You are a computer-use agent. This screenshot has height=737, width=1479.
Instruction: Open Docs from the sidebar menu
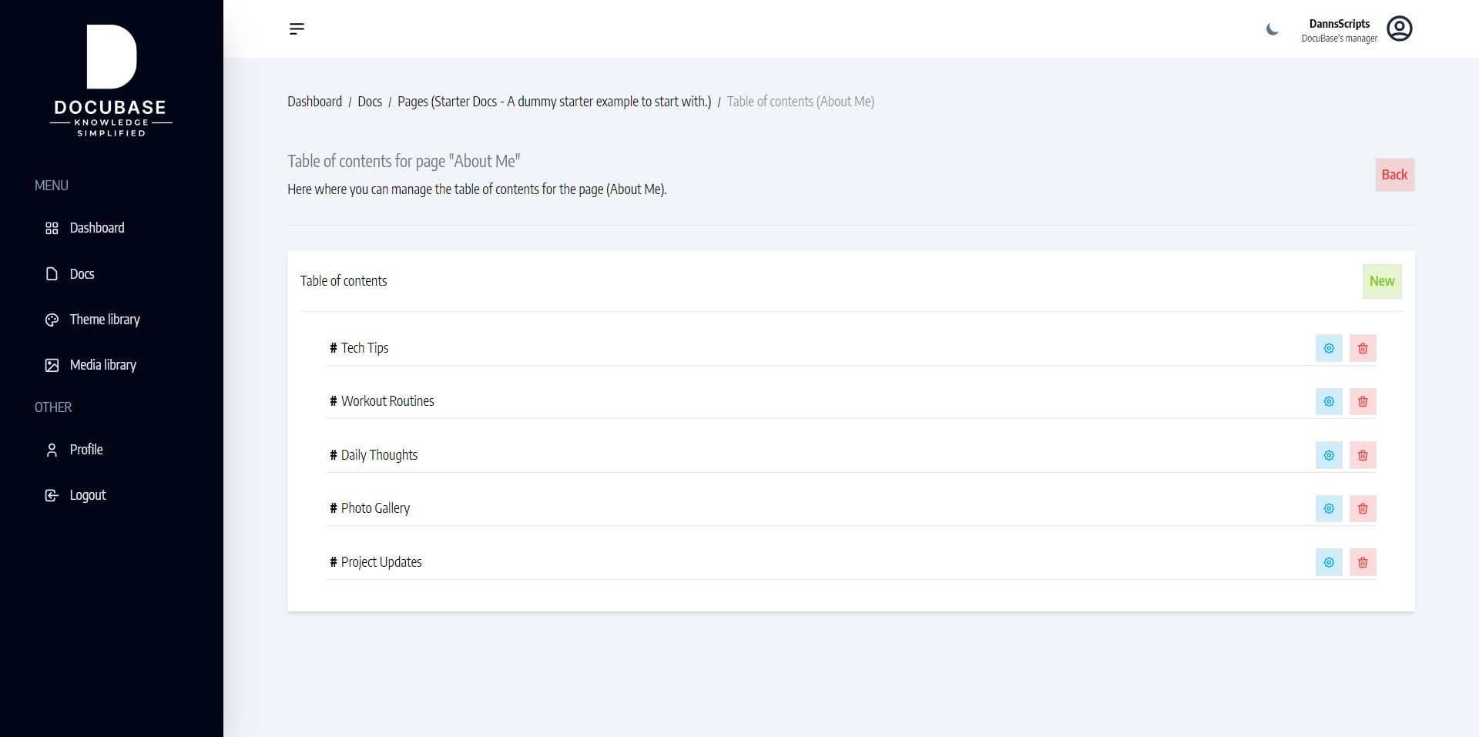pos(82,274)
